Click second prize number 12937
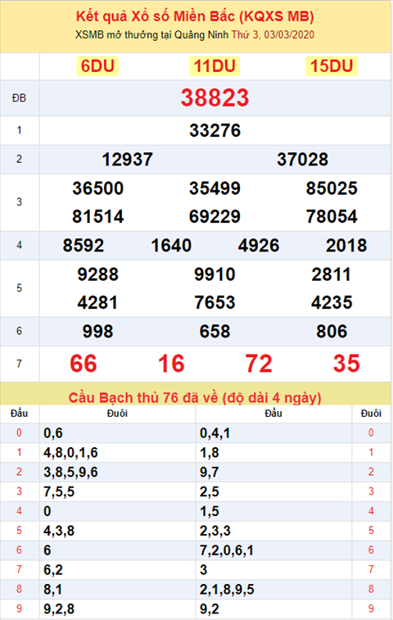The width and height of the screenshot is (393, 620). (127, 160)
